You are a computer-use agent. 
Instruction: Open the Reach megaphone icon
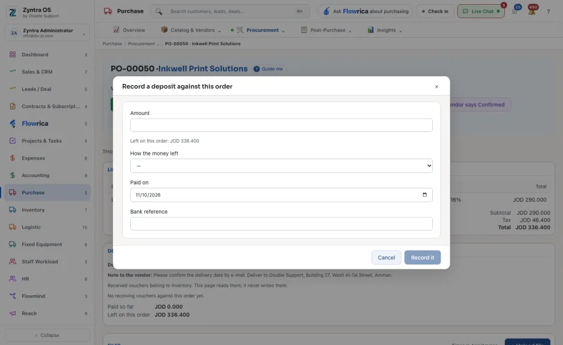(x=12, y=313)
